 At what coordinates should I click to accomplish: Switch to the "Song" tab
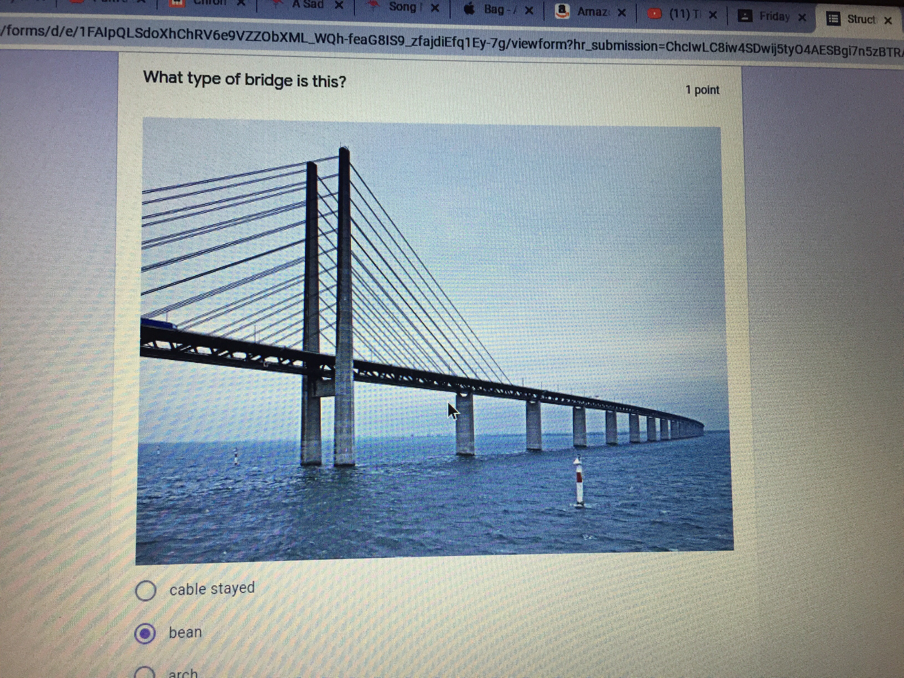tap(403, 7)
